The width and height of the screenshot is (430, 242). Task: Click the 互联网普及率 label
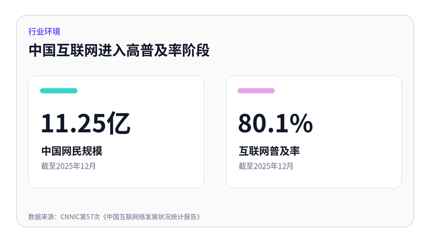click(x=269, y=151)
